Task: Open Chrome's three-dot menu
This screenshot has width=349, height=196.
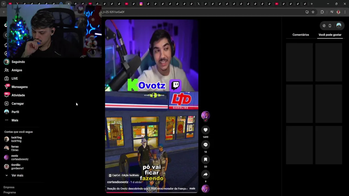Action: pyautogui.click(x=345, y=12)
